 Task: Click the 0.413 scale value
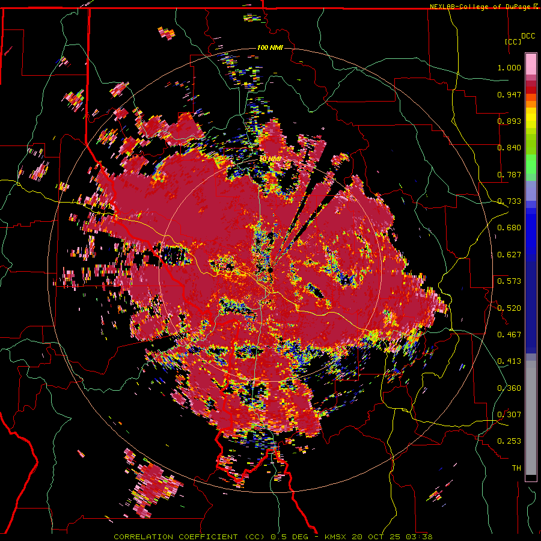(509, 361)
